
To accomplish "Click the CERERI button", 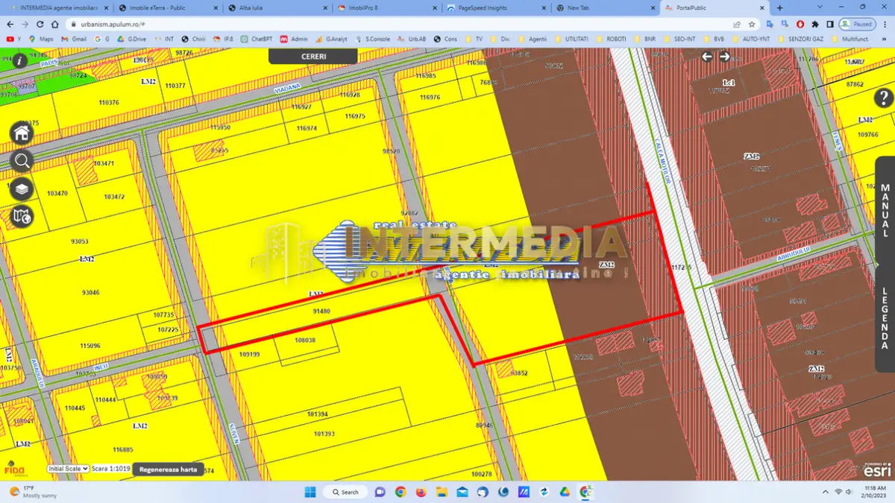I will [x=313, y=57].
